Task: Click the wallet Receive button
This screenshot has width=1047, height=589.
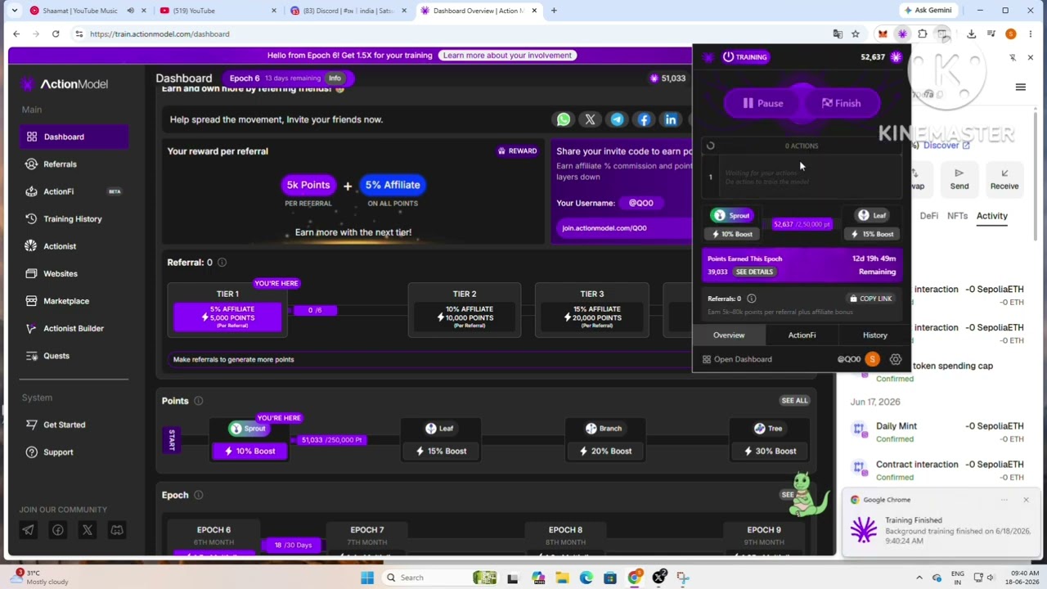Action: 1004,178
